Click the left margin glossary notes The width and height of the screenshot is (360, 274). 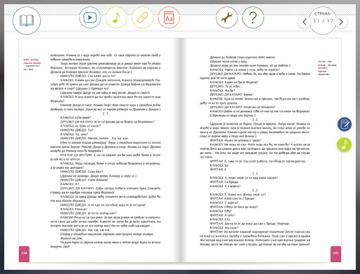click(32, 64)
